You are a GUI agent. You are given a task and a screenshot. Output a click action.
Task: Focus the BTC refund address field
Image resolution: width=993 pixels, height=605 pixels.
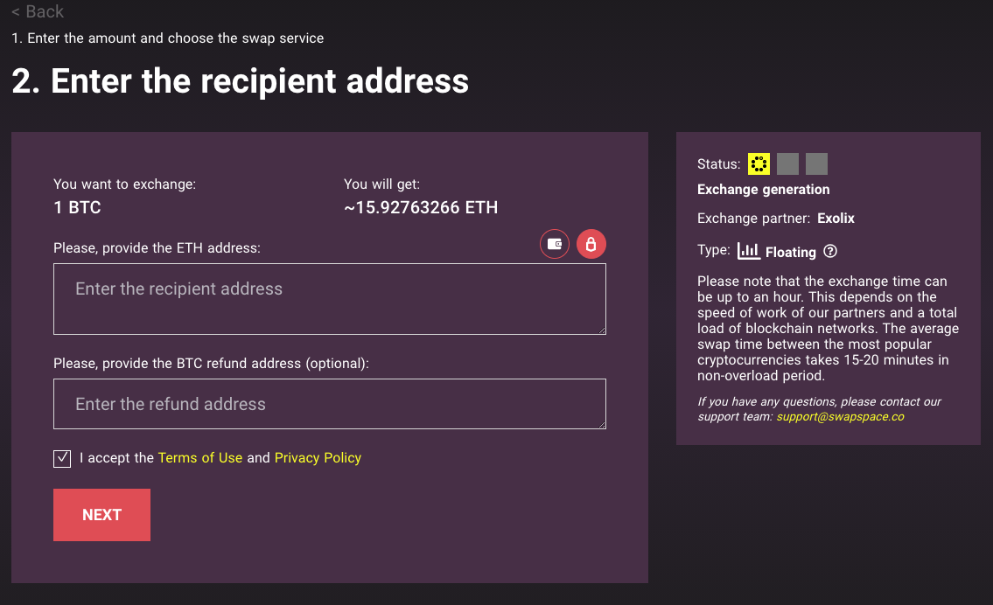329,404
